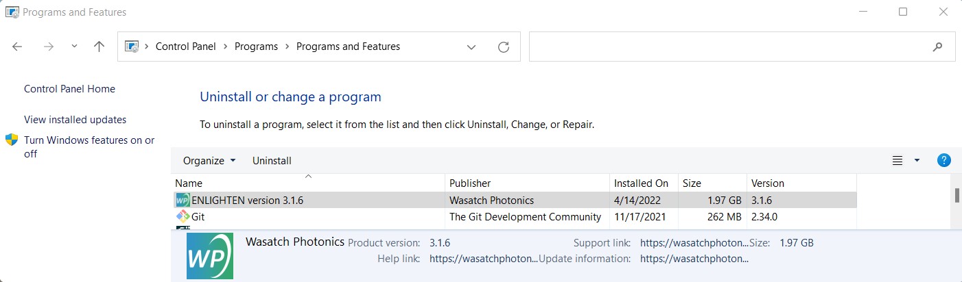The height and width of the screenshot is (282, 962).
Task: Refresh the Programs and Features list
Action: click(504, 47)
